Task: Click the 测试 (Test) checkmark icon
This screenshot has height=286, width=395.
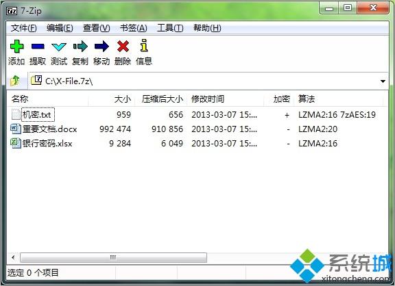Action: click(59, 47)
